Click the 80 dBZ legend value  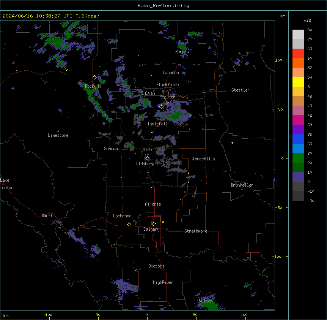[310, 30]
